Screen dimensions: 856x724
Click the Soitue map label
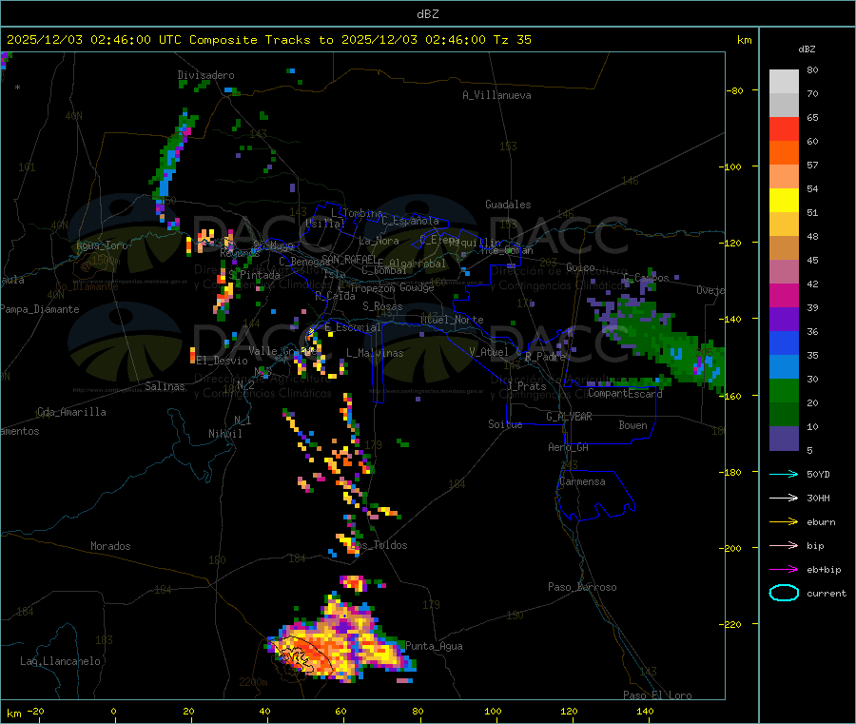pyautogui.click(x=505, y=424)
